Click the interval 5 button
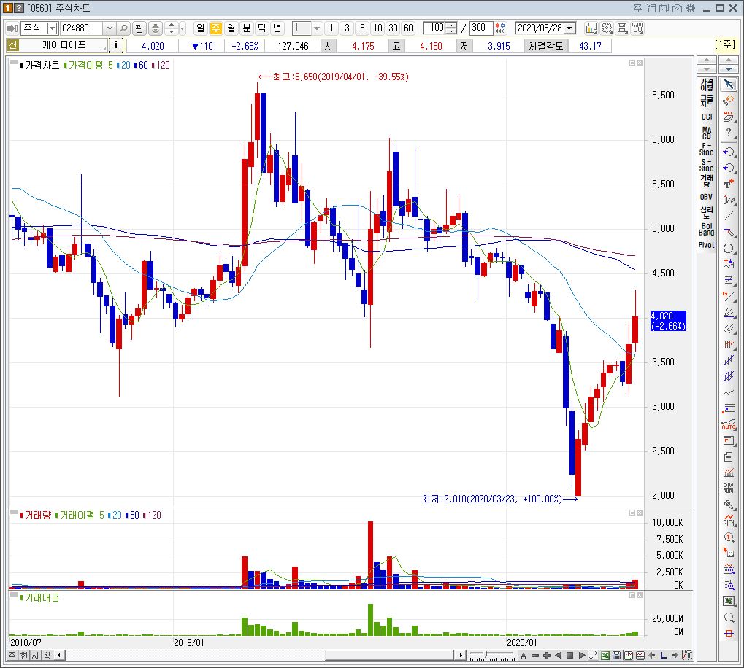The image size is (744, 668). (363, 28)
